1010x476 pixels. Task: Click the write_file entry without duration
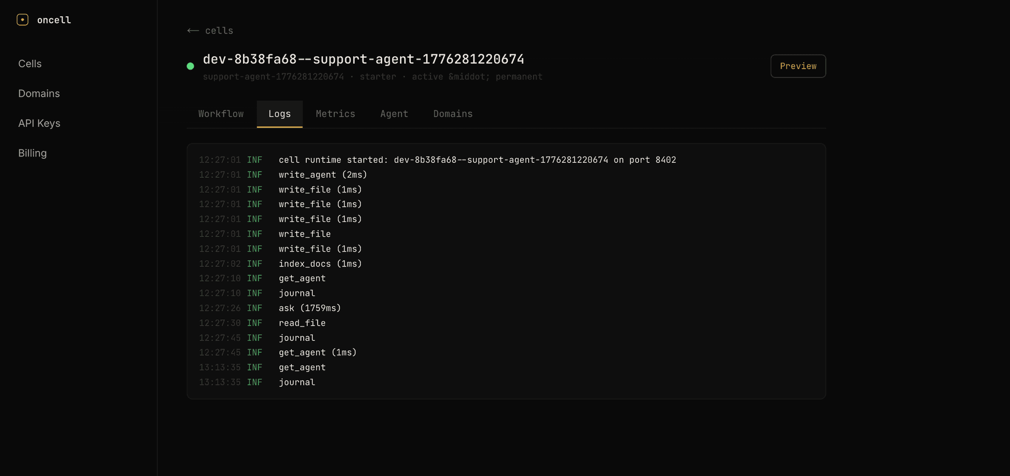point(305,234)
